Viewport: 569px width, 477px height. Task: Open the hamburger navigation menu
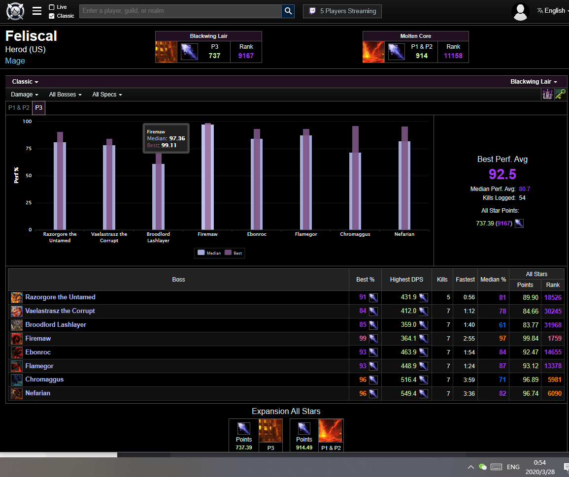point(37,11)
